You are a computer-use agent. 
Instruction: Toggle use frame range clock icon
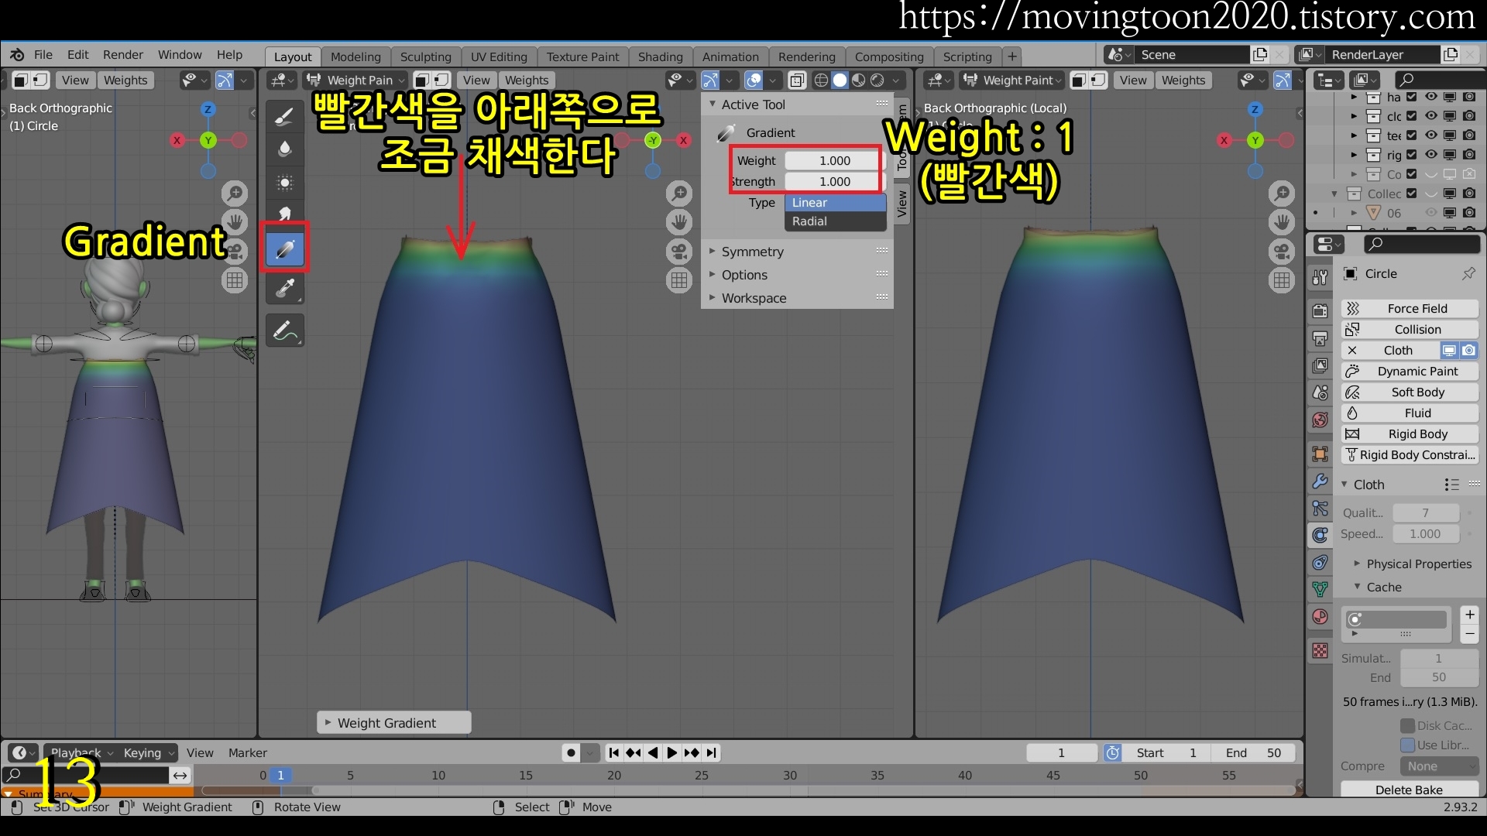[x=1112, y=753]
